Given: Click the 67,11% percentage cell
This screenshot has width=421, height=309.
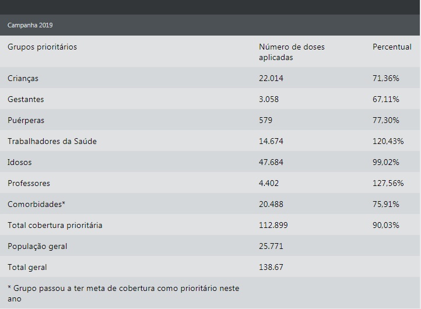Looking at the screenshot, I should [x=385, y=99].
